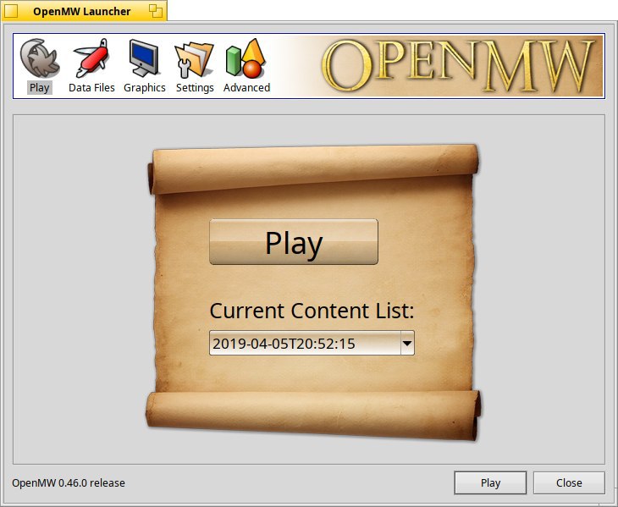Open the Graphics monitor icon
This screenshot has height=507, width=618.
coord(144,58)
